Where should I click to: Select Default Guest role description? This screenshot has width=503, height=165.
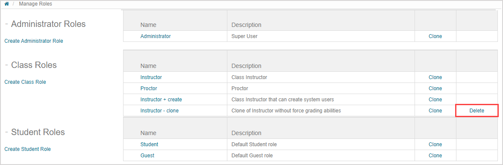click(321, 155)
